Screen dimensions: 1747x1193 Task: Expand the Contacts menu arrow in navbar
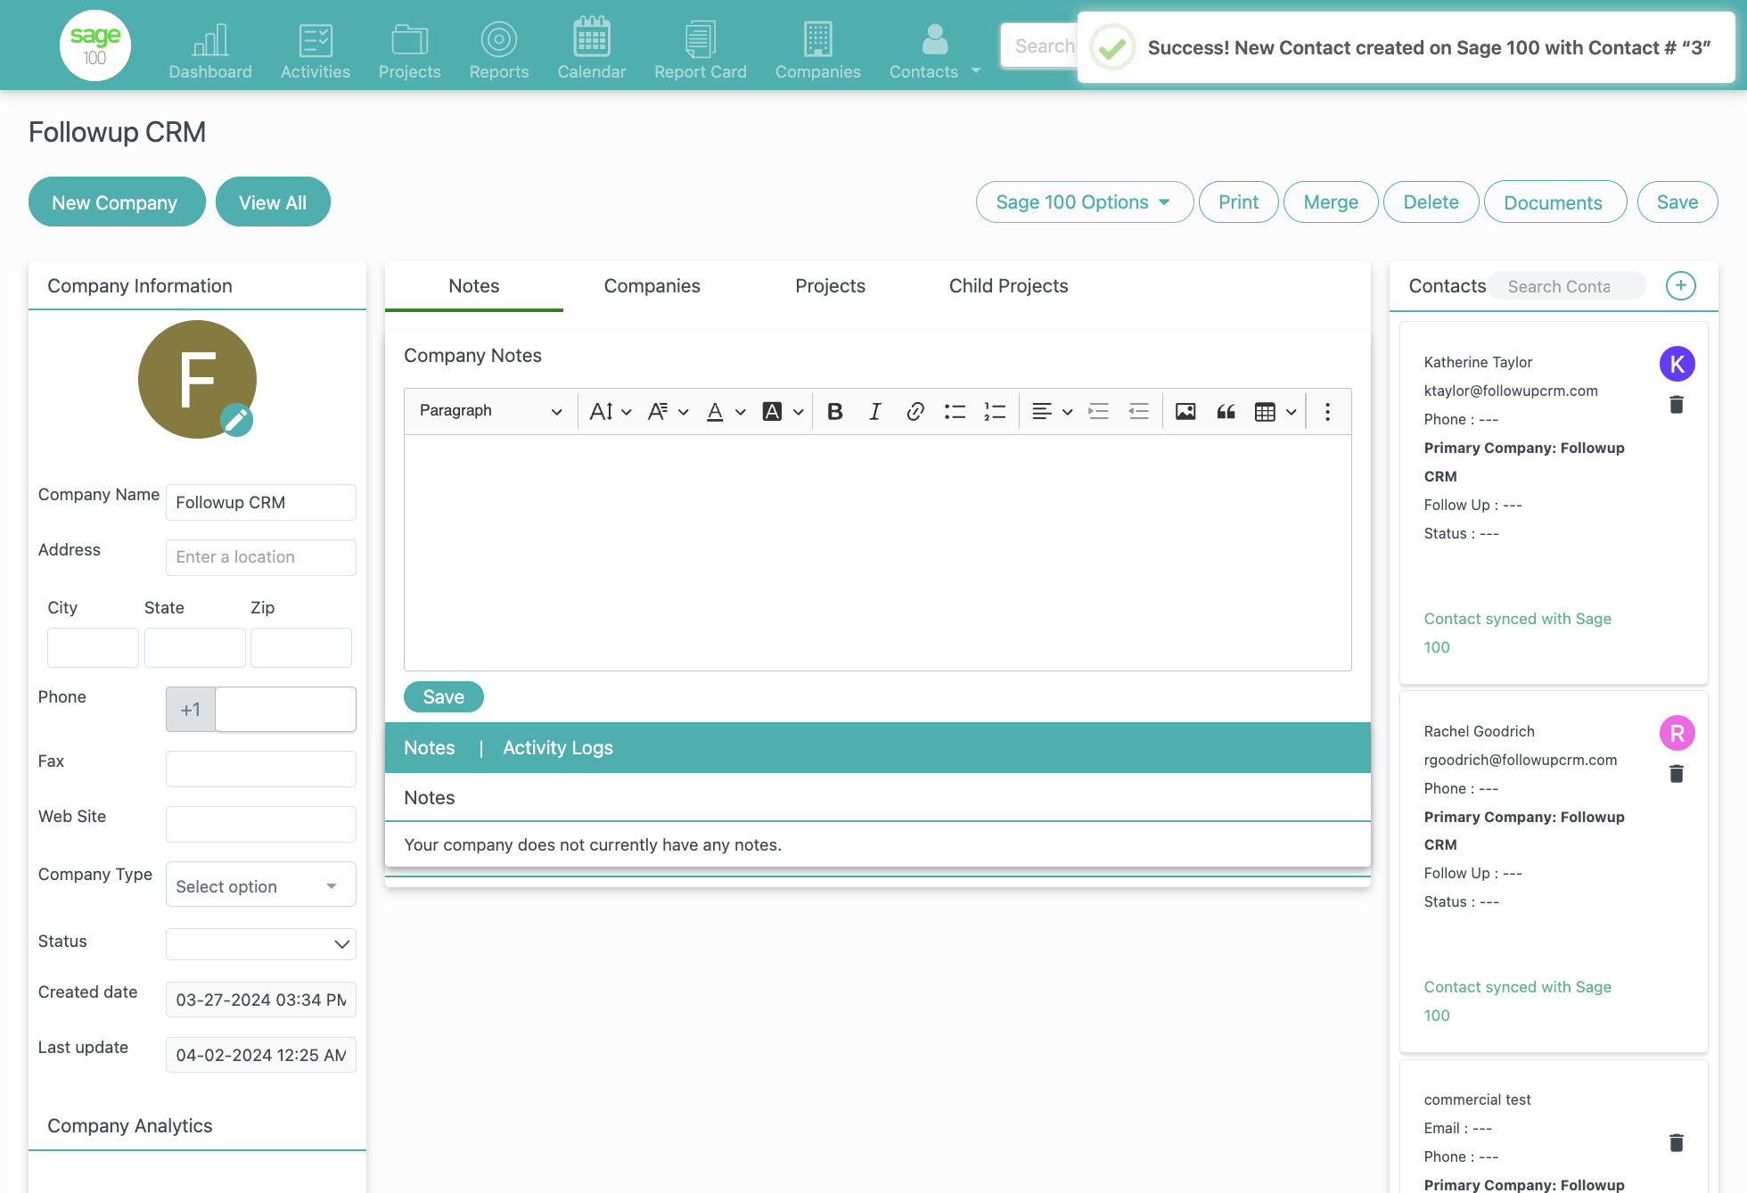(976, 70)
